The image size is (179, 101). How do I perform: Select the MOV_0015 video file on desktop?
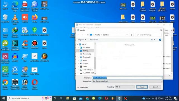click(162, 19)
